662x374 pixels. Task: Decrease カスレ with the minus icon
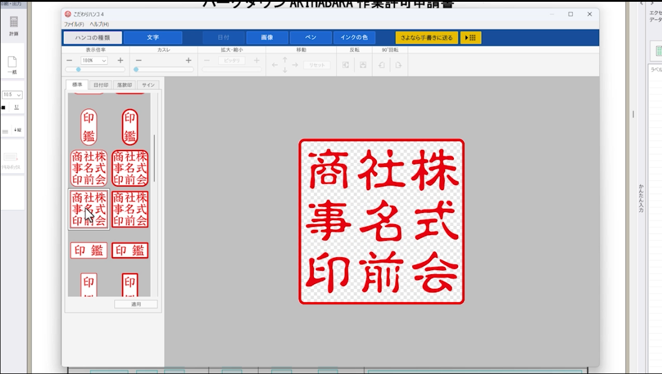[138, 61]
